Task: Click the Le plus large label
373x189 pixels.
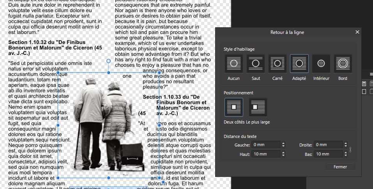Action: point(258,122)
